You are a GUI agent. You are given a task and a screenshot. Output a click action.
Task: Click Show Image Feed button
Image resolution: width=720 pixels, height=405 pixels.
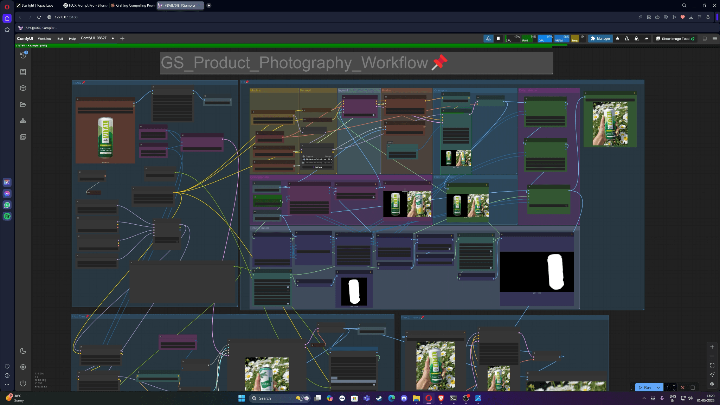[x=675, y=39]
